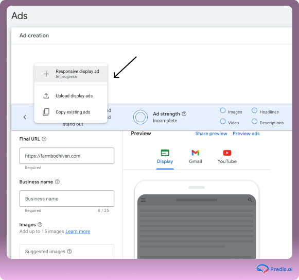Click the Ads page title
The width and height of the screenshot is (299, 280).
(x=20, y=15)
